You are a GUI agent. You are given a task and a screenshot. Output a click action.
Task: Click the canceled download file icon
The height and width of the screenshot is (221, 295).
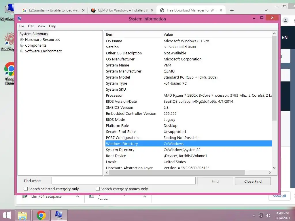pos(92,196)
